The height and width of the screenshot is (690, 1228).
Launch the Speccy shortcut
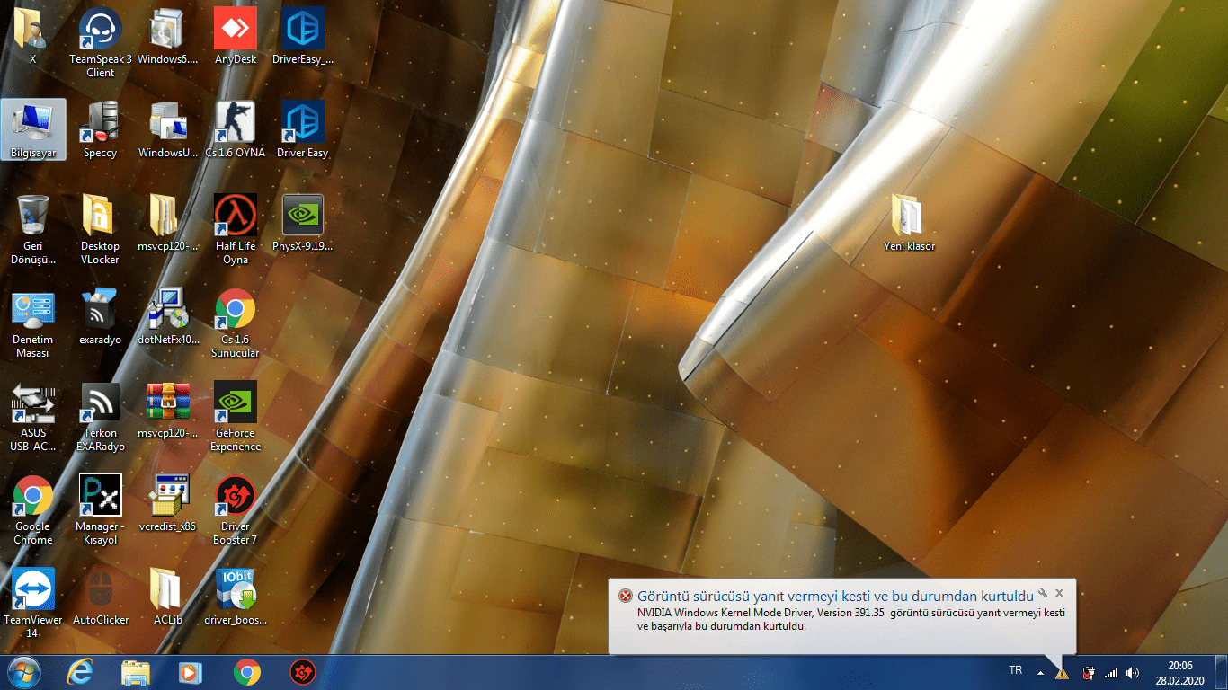[101, 129]
